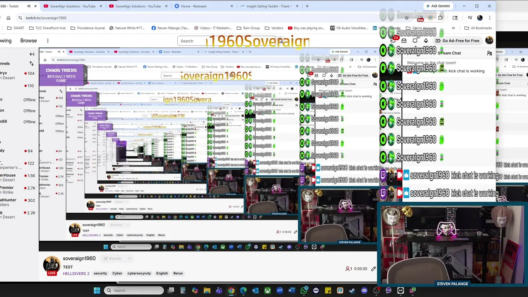
Task: Open the Twitch user avatar menu
Action: tap(489, 40)
